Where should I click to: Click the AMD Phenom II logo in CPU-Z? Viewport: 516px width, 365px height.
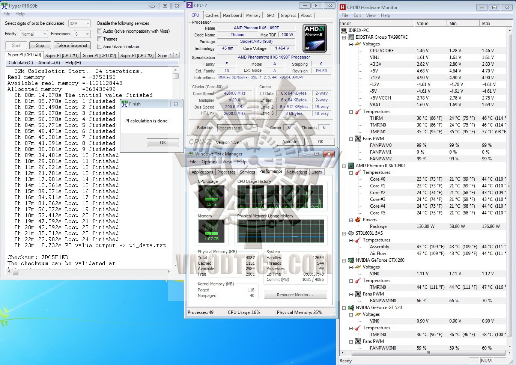click(314, 38)
